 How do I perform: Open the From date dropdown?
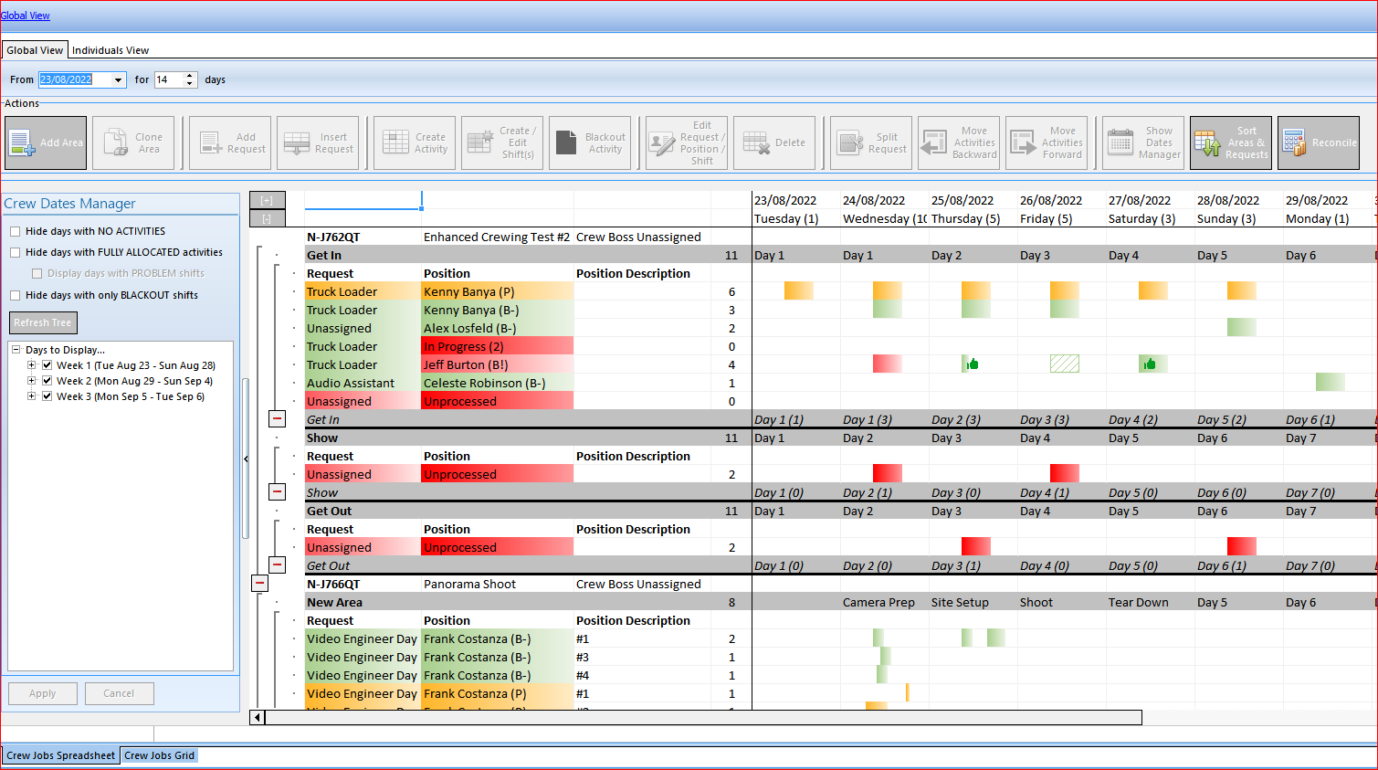click(x=119, y=80)
